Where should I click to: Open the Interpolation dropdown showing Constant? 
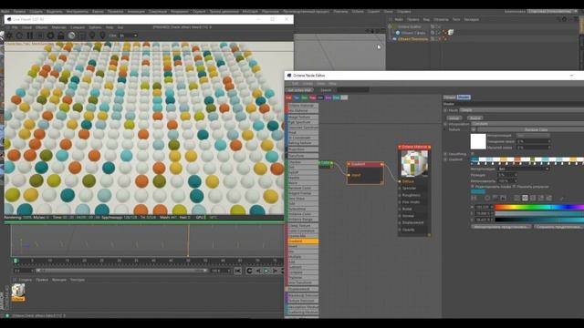pyautogui.click(x=527, y=124)
